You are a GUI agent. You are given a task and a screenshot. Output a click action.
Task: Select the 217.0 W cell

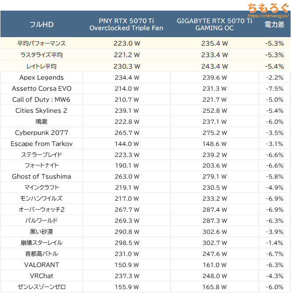pyautogui.click(x=127, y=198)
